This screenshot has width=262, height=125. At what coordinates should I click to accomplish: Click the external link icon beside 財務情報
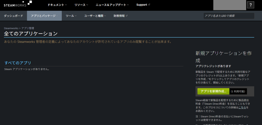pyautogui.click(x=127, y=16)
